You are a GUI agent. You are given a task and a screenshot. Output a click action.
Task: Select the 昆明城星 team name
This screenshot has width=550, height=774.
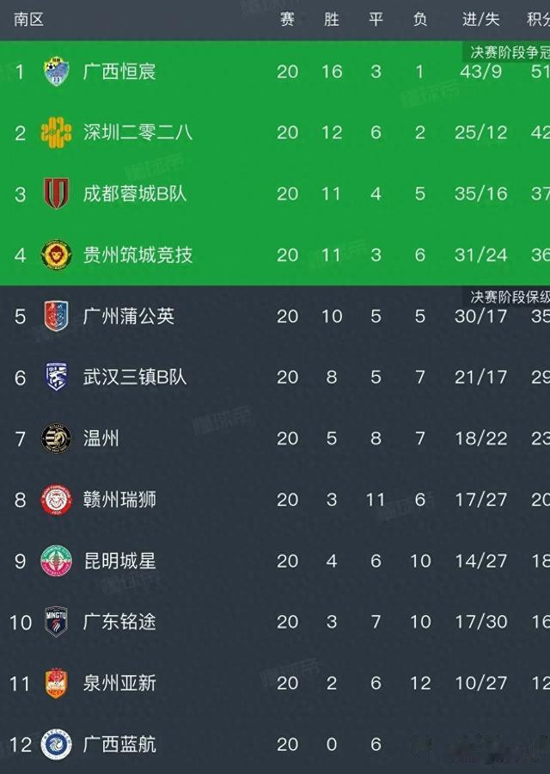pyautogui.click(x=119, y=561)
